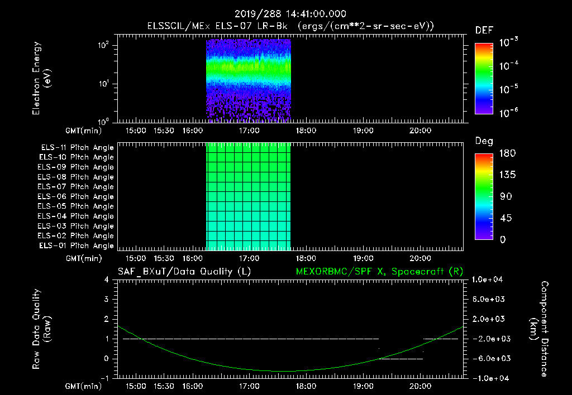Select the Deg legend label
Screen dimensions: 572x395
click(484, 141)
